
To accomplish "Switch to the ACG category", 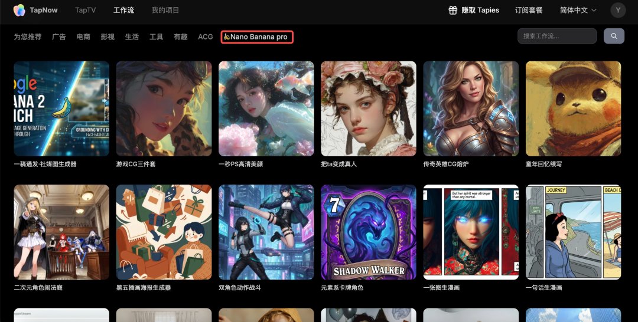I will tap(206, 37).
